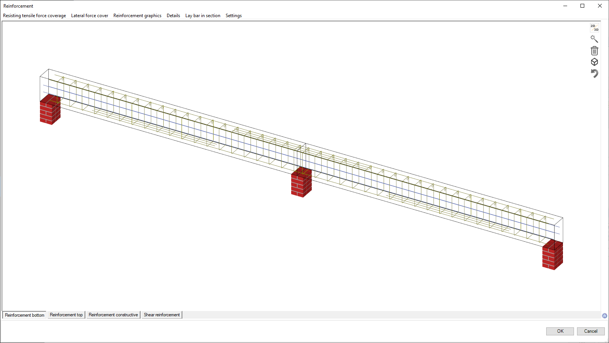This screenshot has height=343, width=609.
Task: Click the undo arrow icon
Action: pyautogui.click(x=594, y=73)
